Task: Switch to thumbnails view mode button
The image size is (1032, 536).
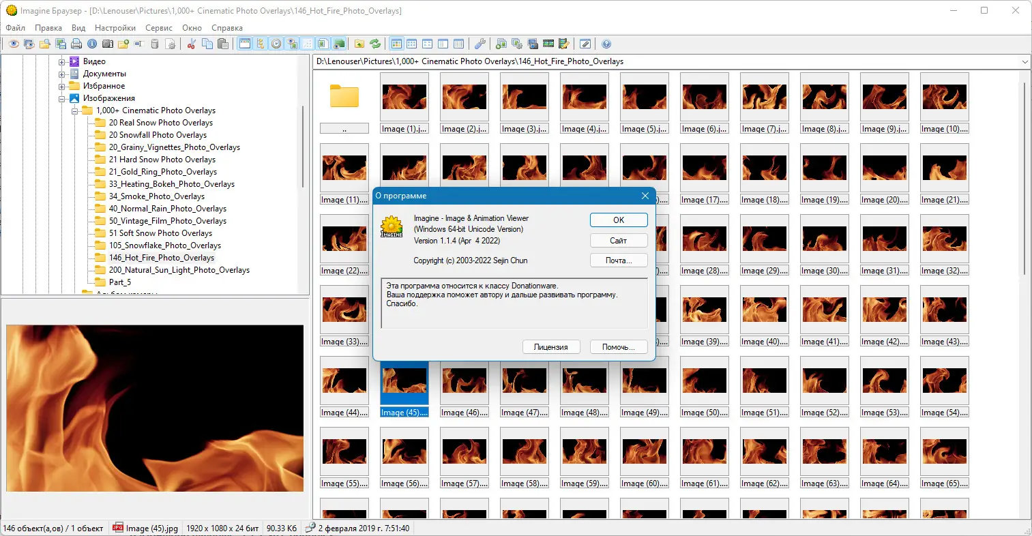Action: (396, 44)
